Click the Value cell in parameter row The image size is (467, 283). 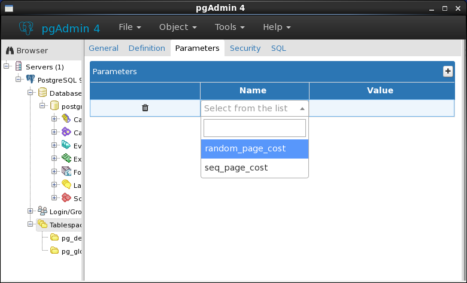[381, 108]
